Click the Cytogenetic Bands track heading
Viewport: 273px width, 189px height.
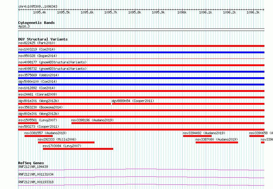[x=37, y=23]
